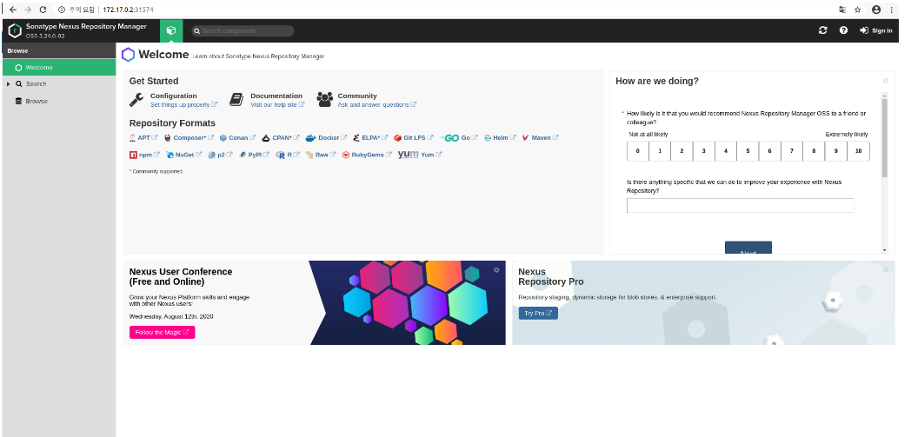Click Visit our help site link
Screen dimensions: 911x437
coord(277,105)
